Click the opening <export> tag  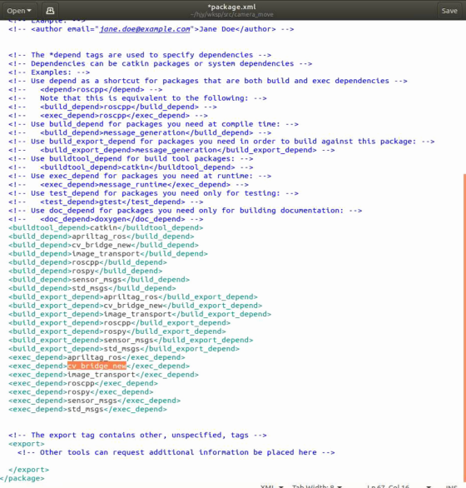[27, 444]
